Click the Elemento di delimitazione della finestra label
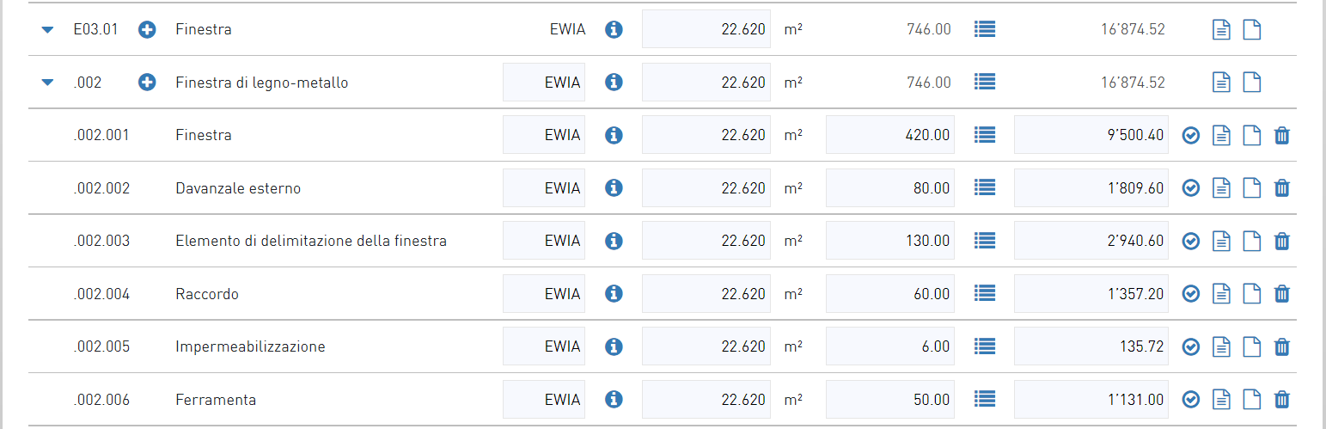Image resolution: width=1326 pixels, height=429 pixels. 311,241
